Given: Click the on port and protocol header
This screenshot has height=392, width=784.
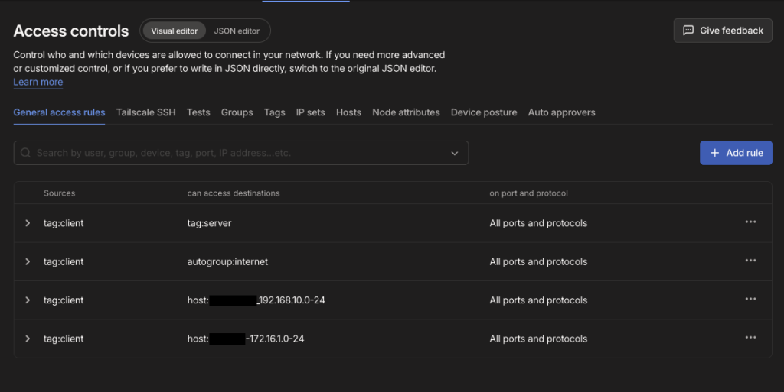Looking at the screenshot, I should (528, 193).
